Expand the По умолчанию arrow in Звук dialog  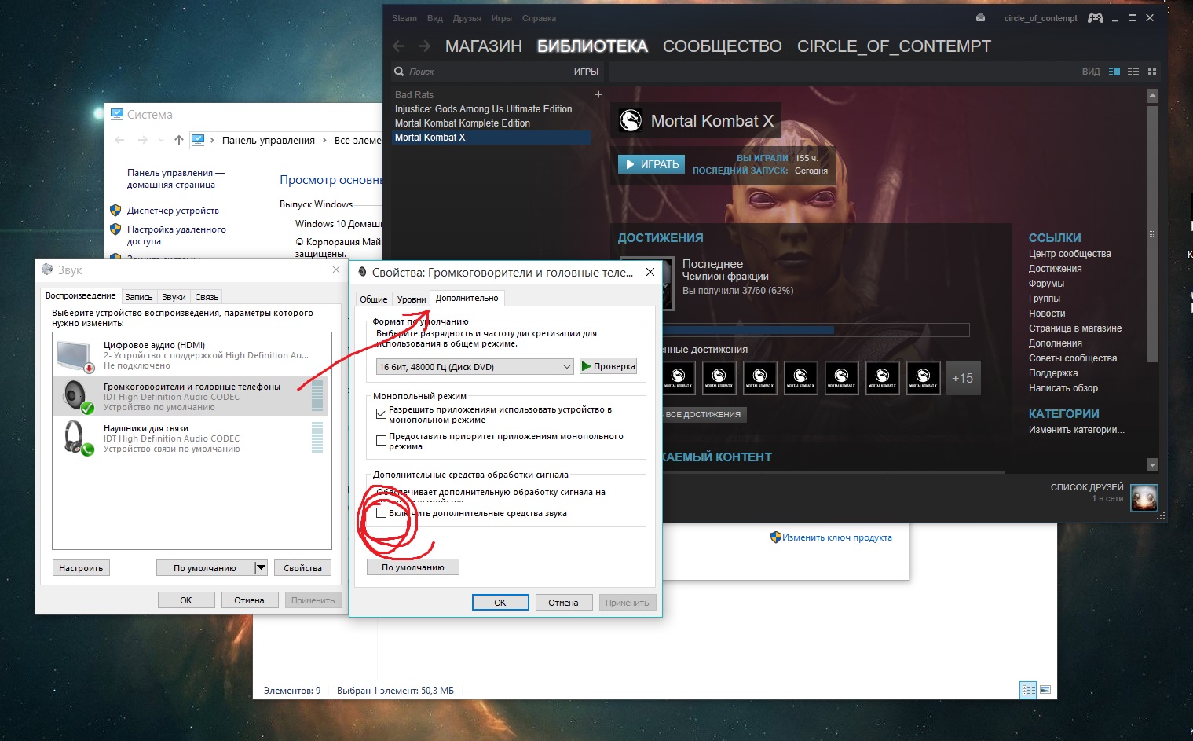click(x=261, y=567)
